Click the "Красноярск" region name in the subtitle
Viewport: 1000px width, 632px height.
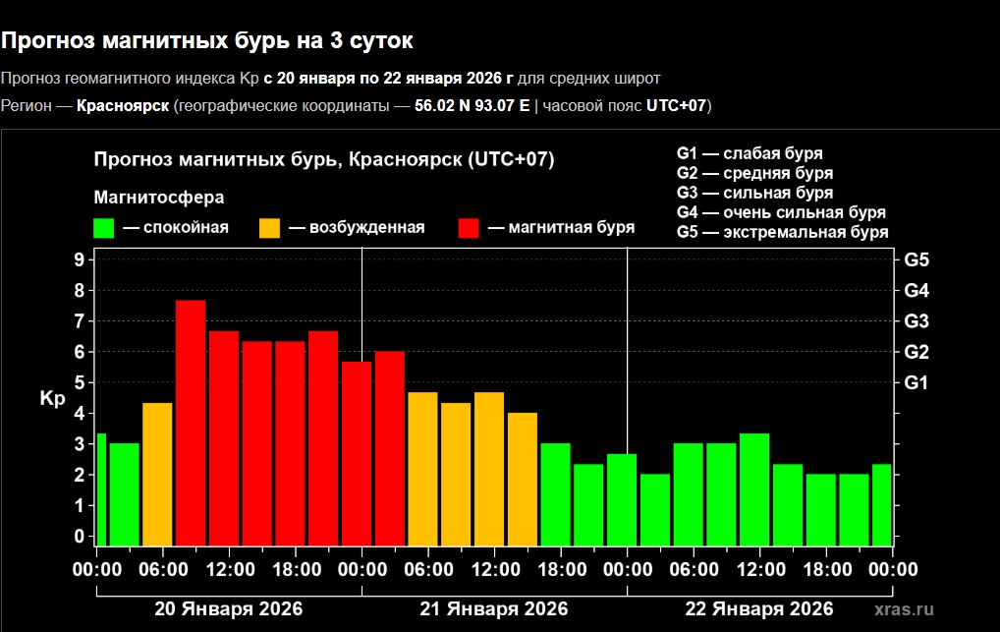[123, 105]
